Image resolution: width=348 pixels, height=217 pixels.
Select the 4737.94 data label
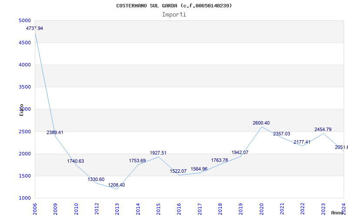(x=34, y=28)
